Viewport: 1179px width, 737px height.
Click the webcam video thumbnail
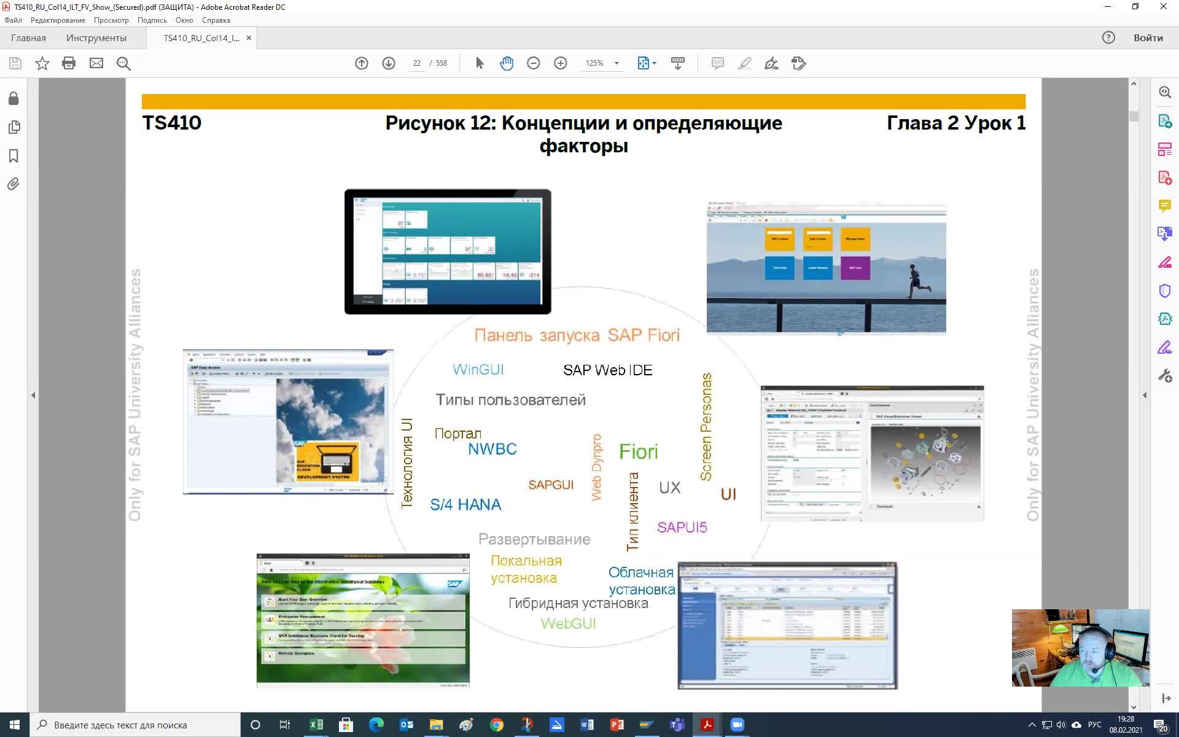[x=1080, y=648]
